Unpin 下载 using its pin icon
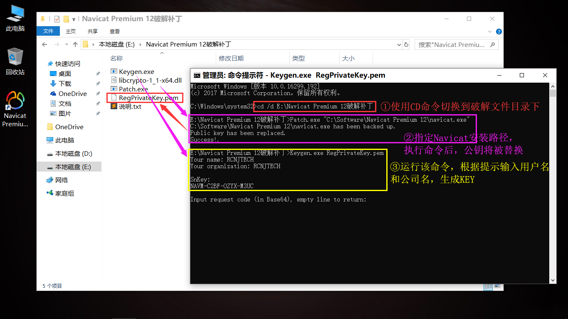The width and height of the screenshot is (568, 319). pyautogui.click(x=98, y=83)
